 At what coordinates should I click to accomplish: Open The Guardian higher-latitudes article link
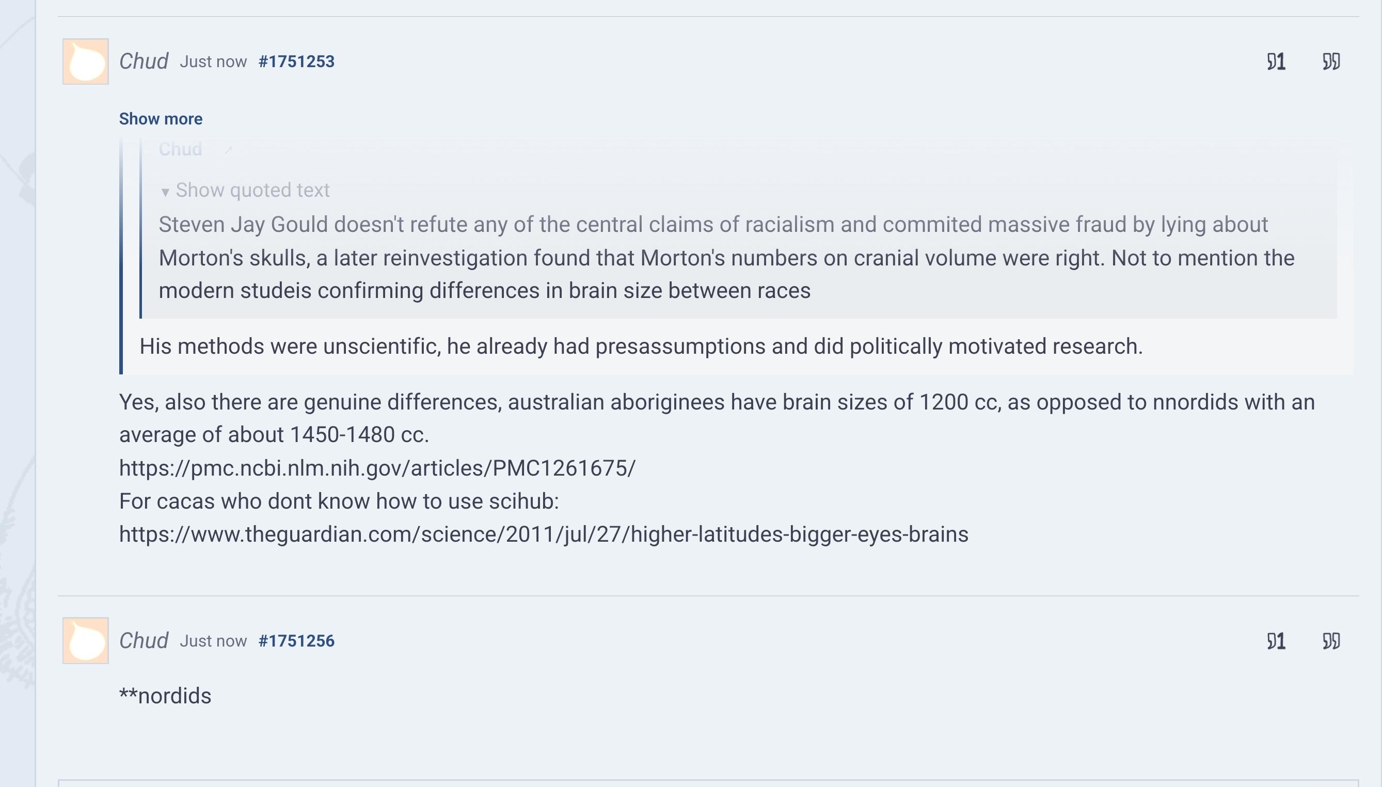point(544,534)
